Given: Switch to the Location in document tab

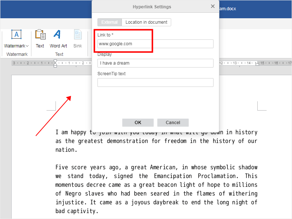Looking at the screenshot, I should coord(146,22).
